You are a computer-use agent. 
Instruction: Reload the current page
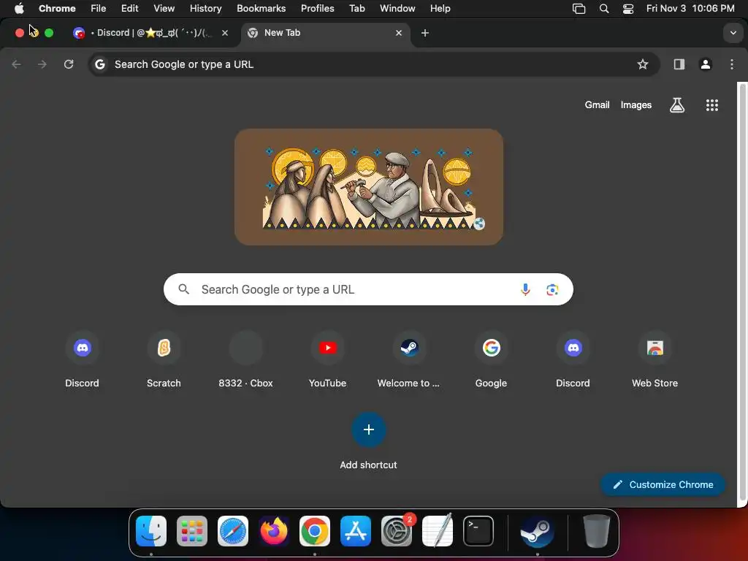pyautogui.click(x=69, y=64)
